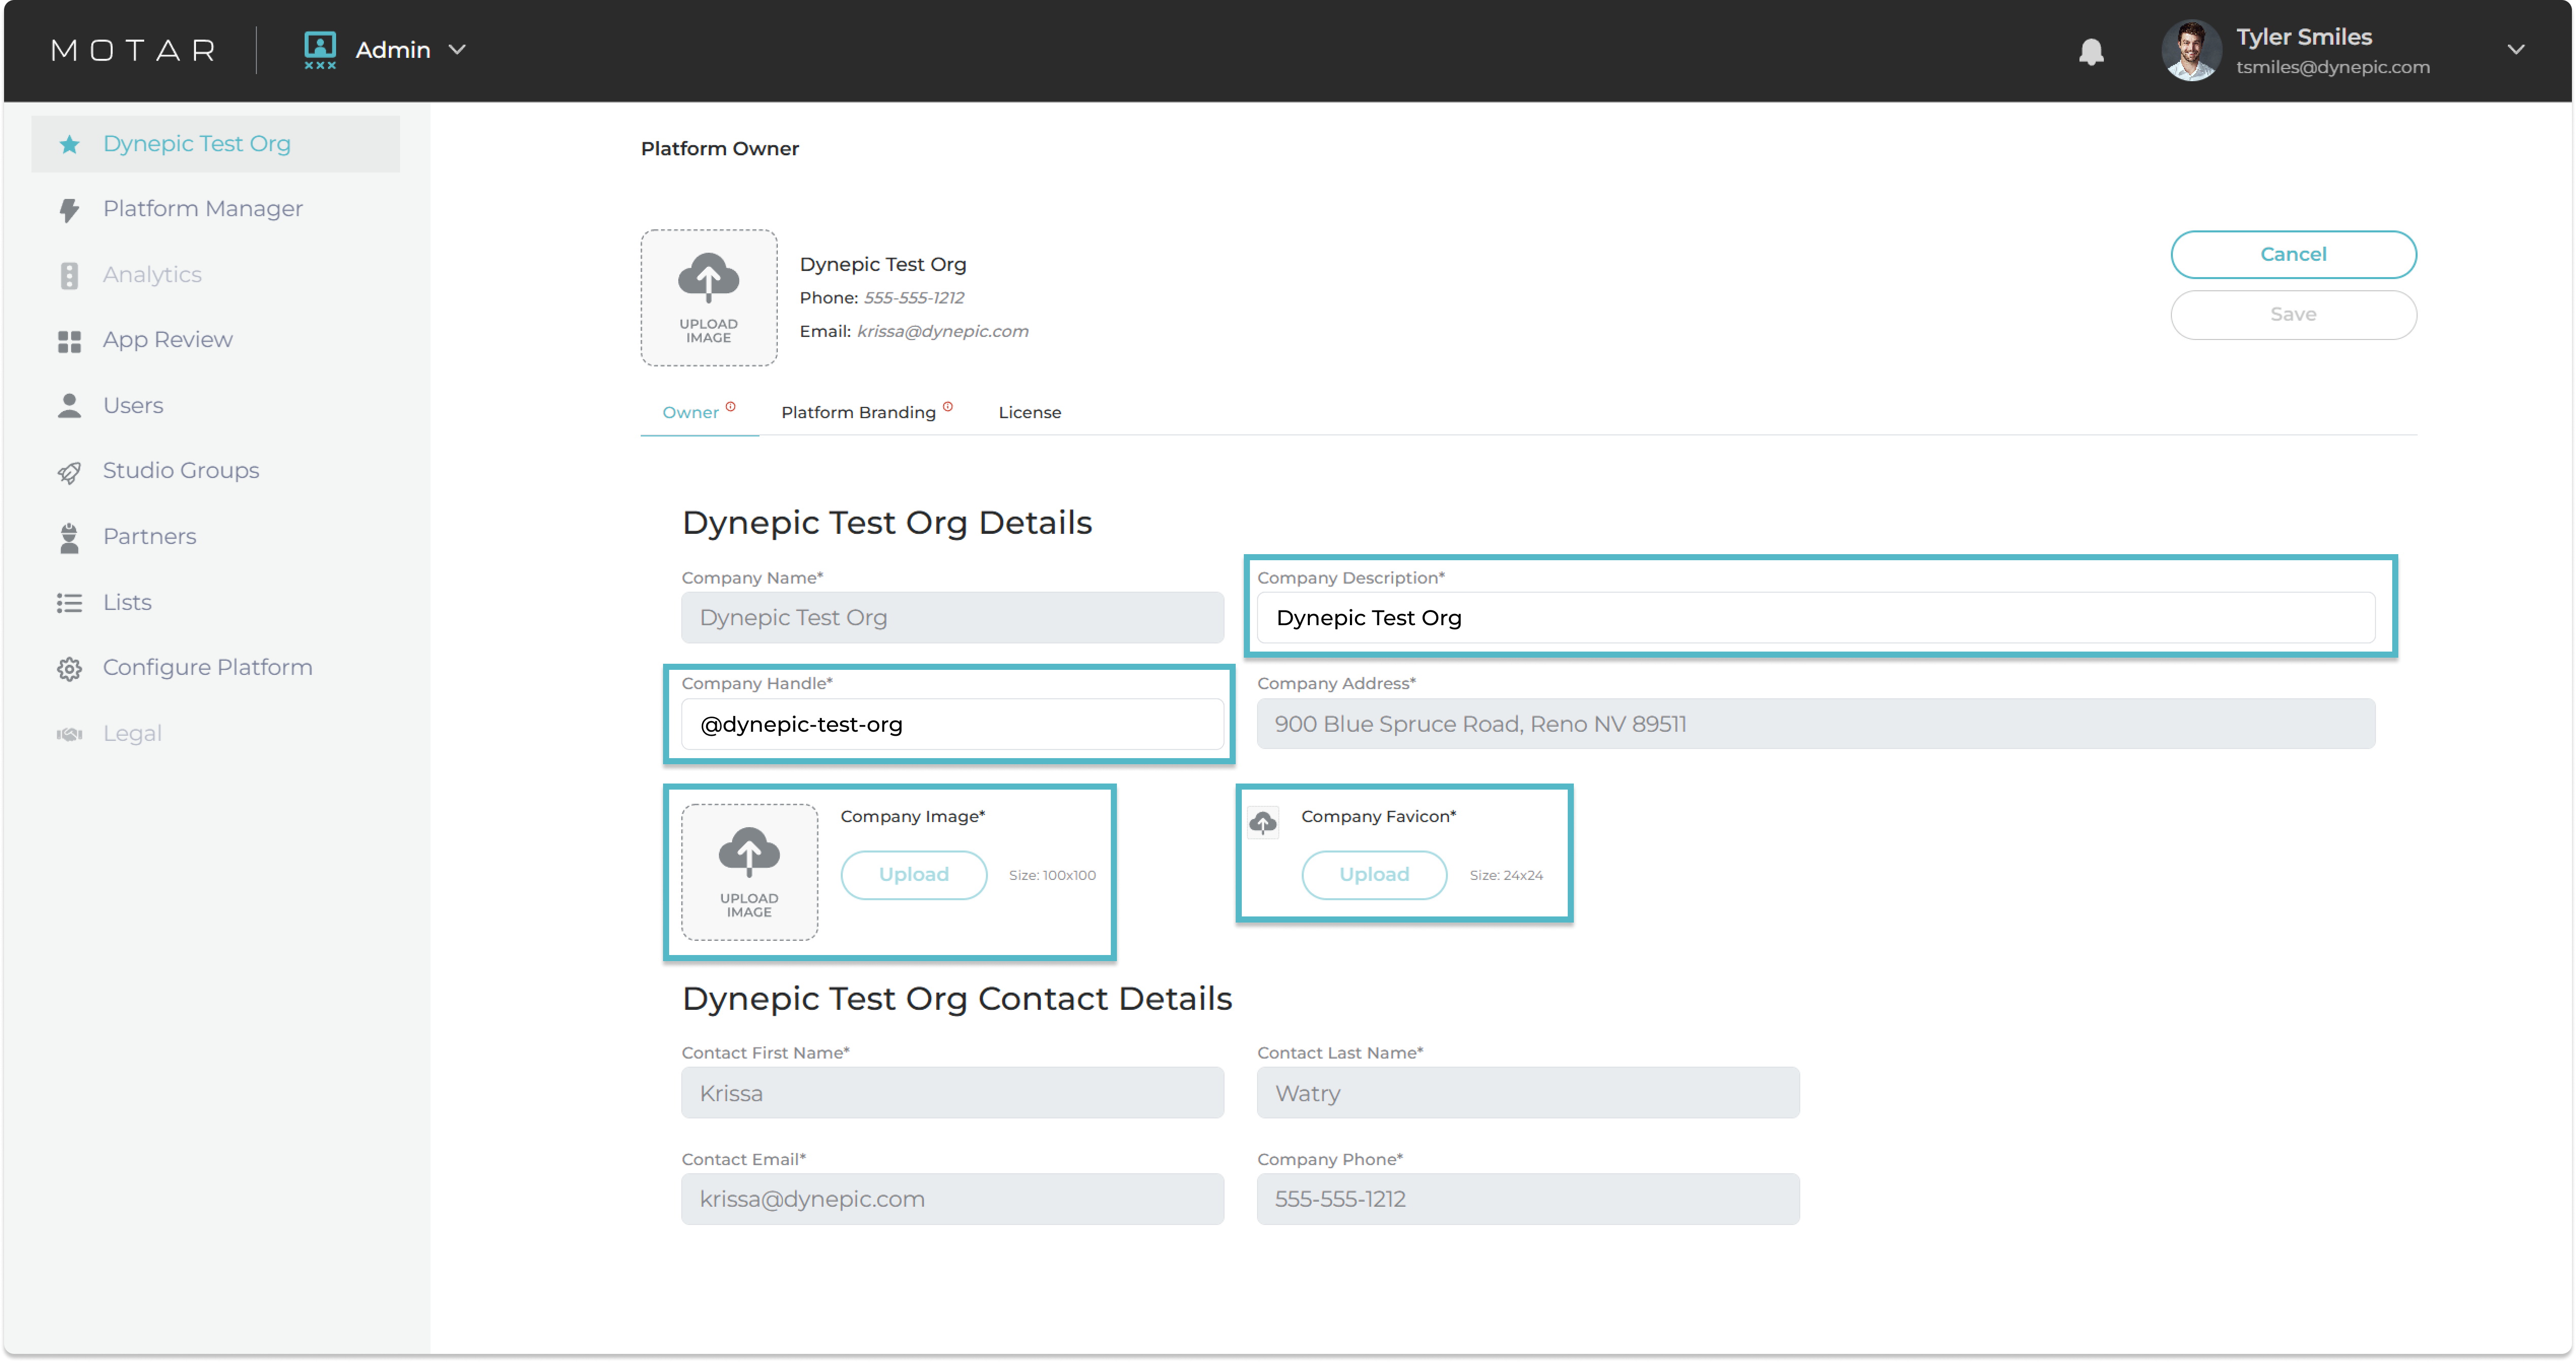Viewport: 2576px width, 1362px height.
Task: Click the Company Image Upload button
Action: click(913, 874)
